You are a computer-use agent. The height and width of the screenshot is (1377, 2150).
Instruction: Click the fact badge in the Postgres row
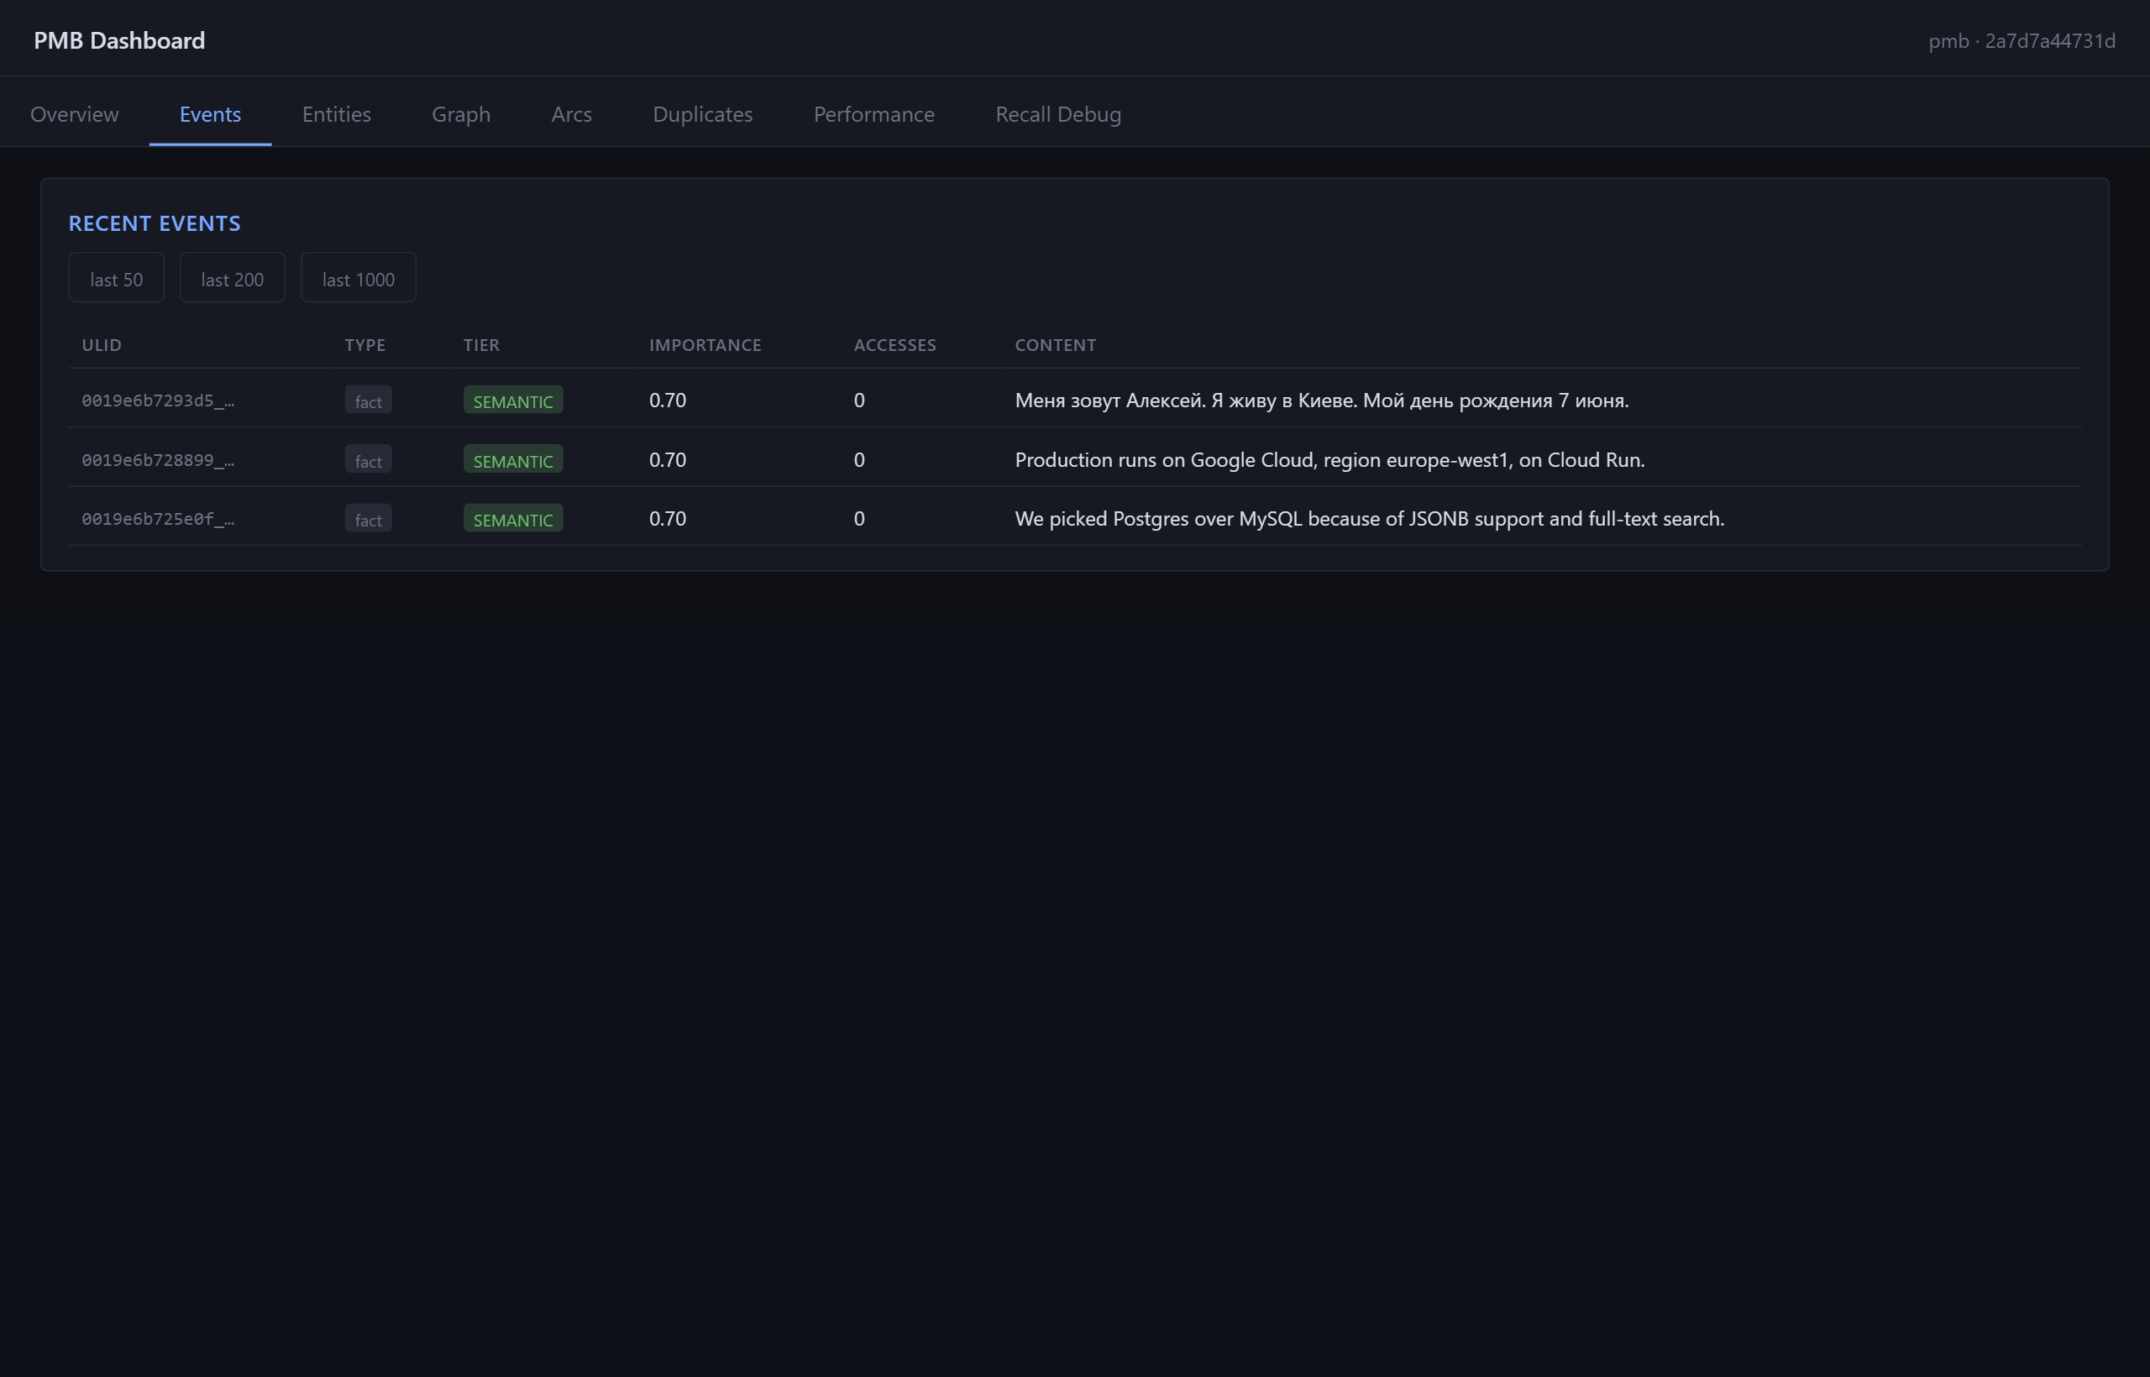369,519
